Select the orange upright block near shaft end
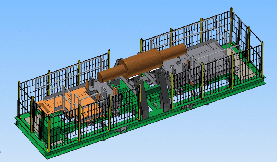 coord(88,84)
